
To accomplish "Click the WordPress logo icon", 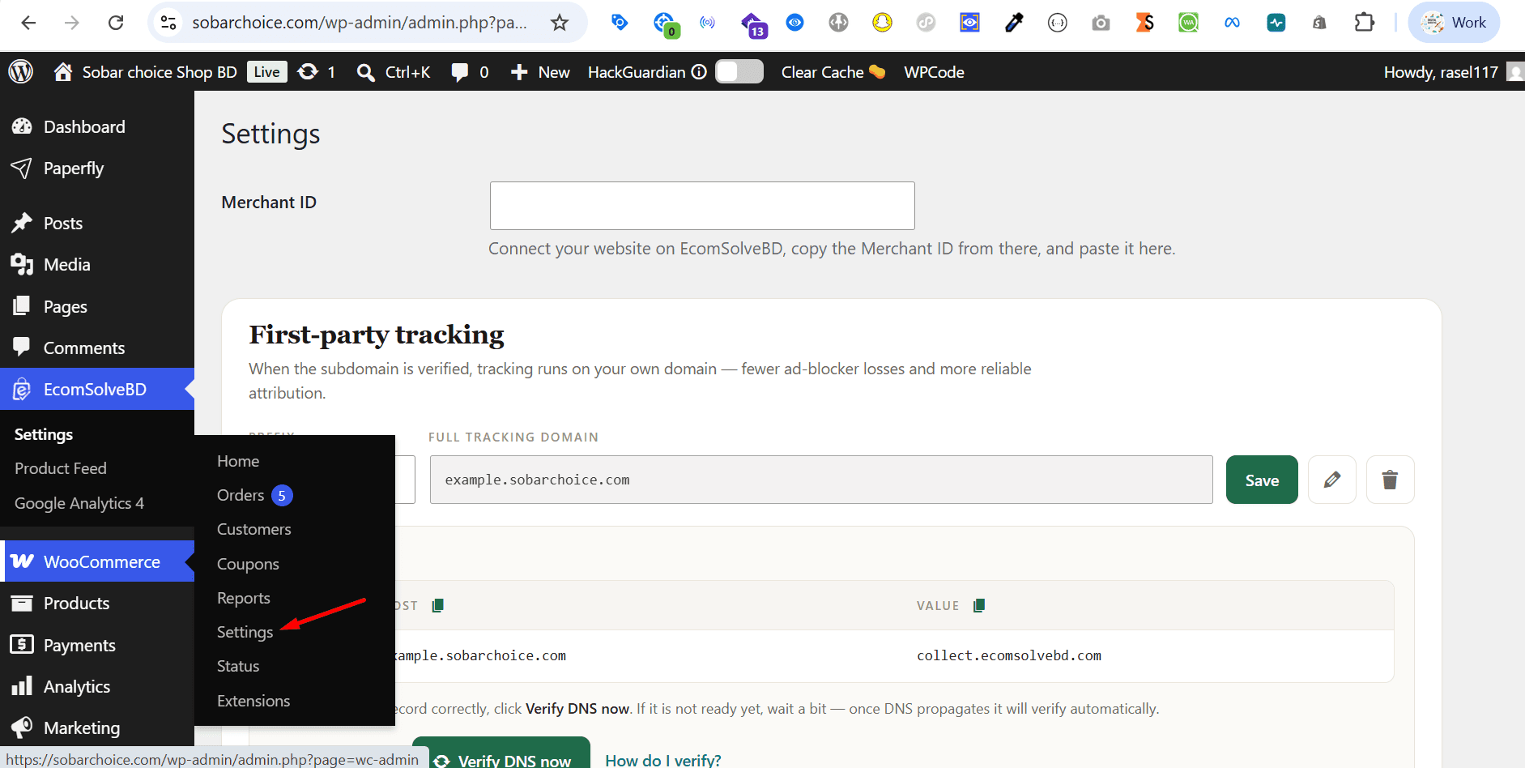I will click(x=21, y=72).
